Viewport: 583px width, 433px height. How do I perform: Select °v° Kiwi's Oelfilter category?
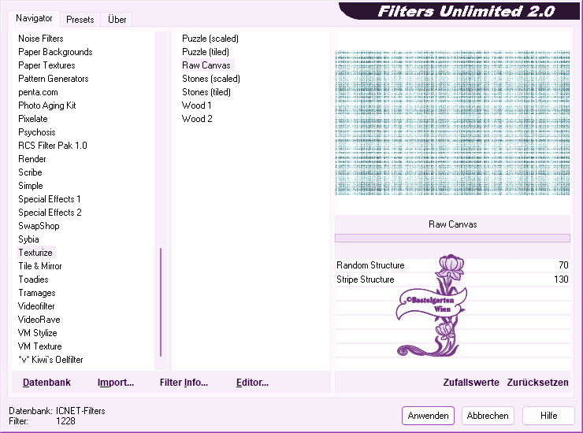pos(50,360)
